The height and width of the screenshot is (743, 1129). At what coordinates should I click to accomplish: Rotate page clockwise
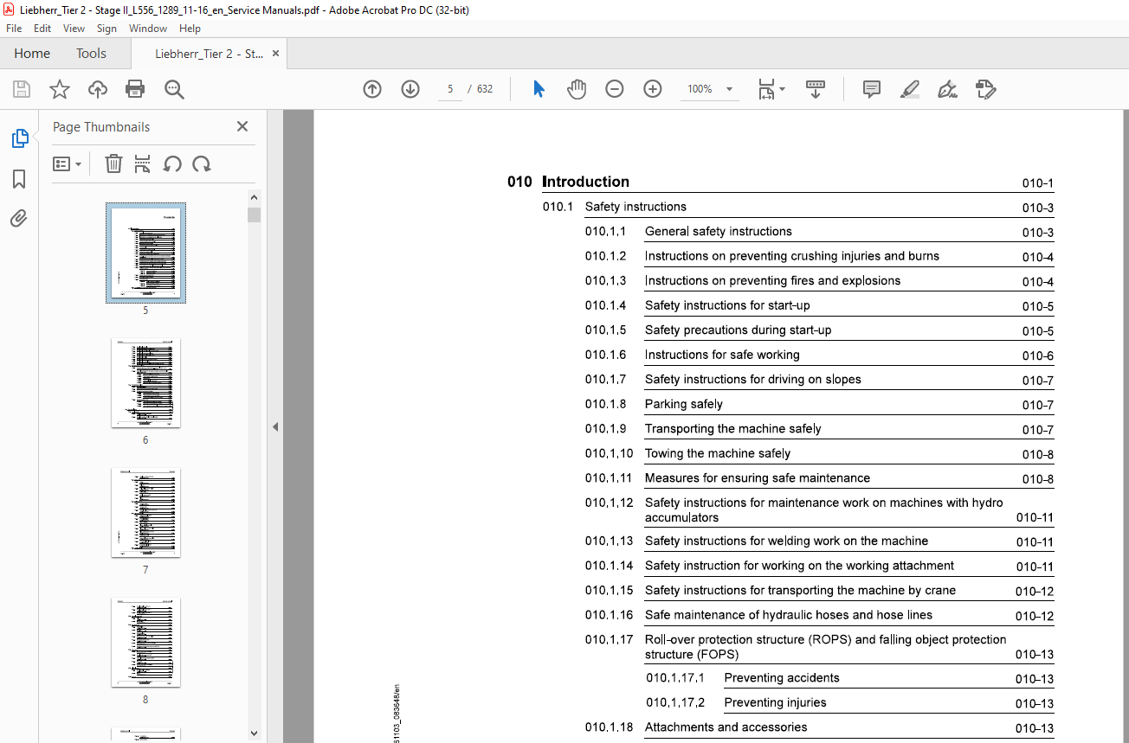[x=202, y=163]
